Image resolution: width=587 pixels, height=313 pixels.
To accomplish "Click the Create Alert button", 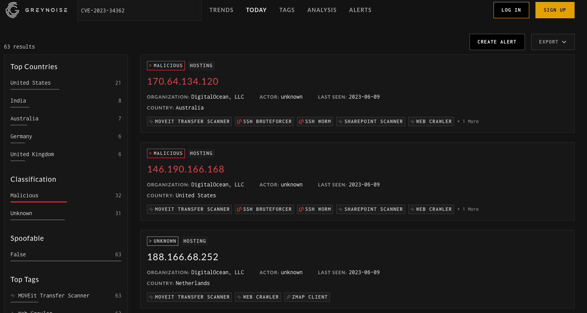I will click(x=497, y=42).
